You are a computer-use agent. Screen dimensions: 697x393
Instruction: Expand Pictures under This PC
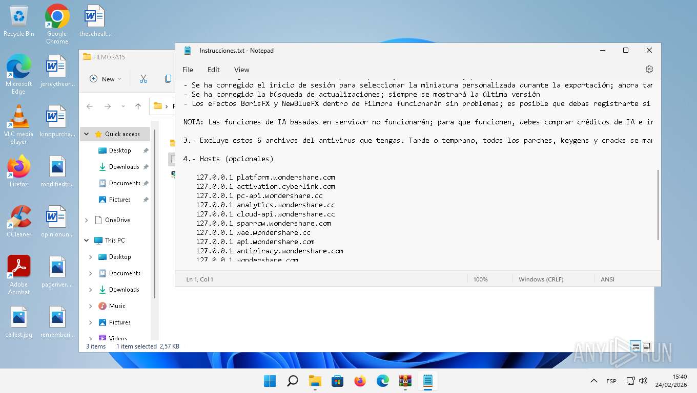91,322
